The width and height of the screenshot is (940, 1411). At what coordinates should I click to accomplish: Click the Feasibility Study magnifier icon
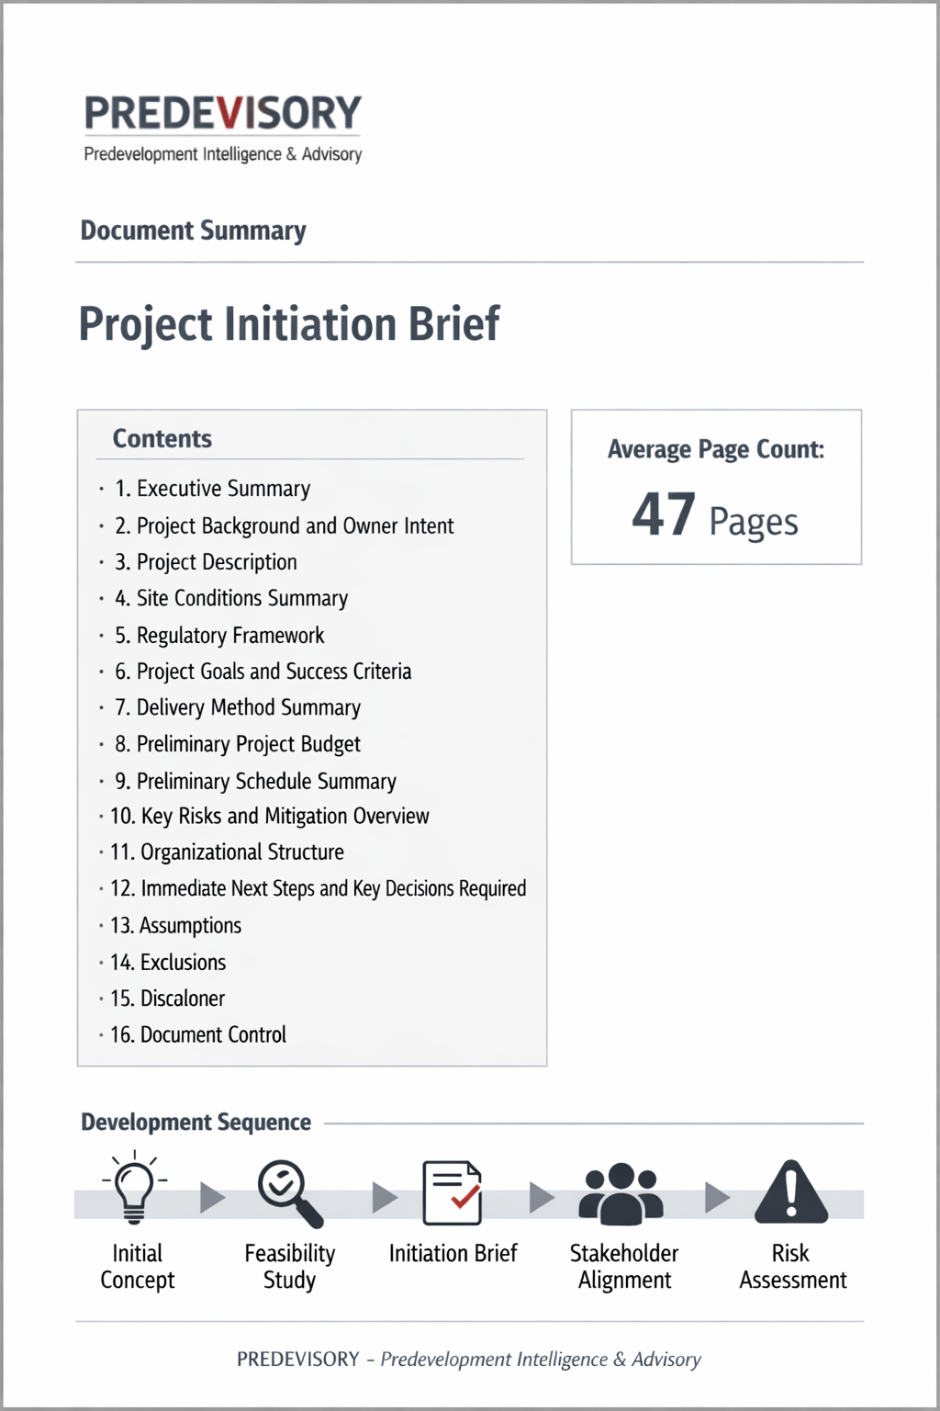point(290,1193)
